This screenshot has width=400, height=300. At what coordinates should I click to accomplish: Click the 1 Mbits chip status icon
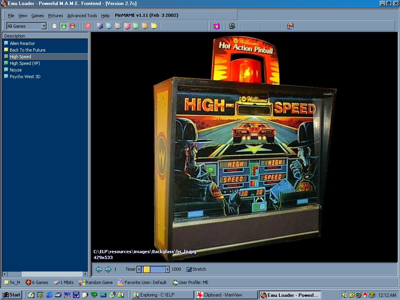[57, 282]
